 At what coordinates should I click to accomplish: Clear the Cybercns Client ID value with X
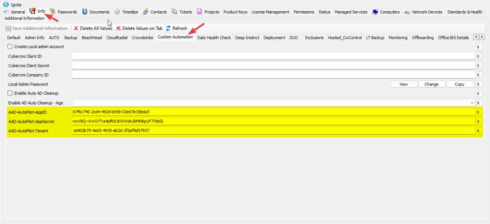[x=478, y=56]
